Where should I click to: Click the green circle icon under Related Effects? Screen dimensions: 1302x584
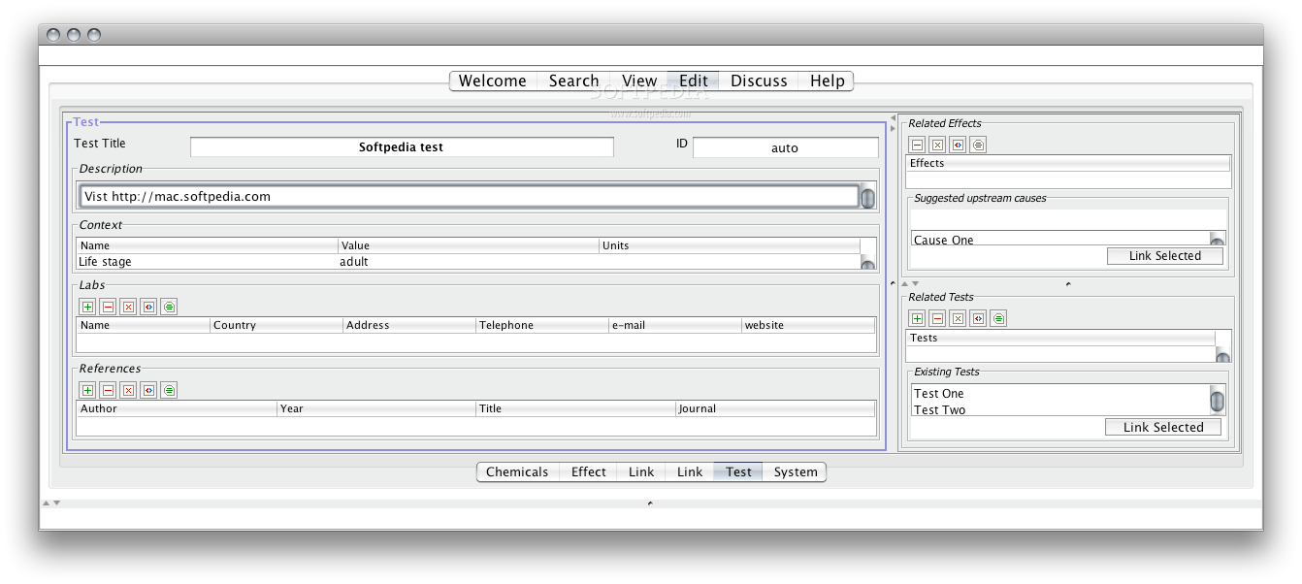click(x=978, y=145)
